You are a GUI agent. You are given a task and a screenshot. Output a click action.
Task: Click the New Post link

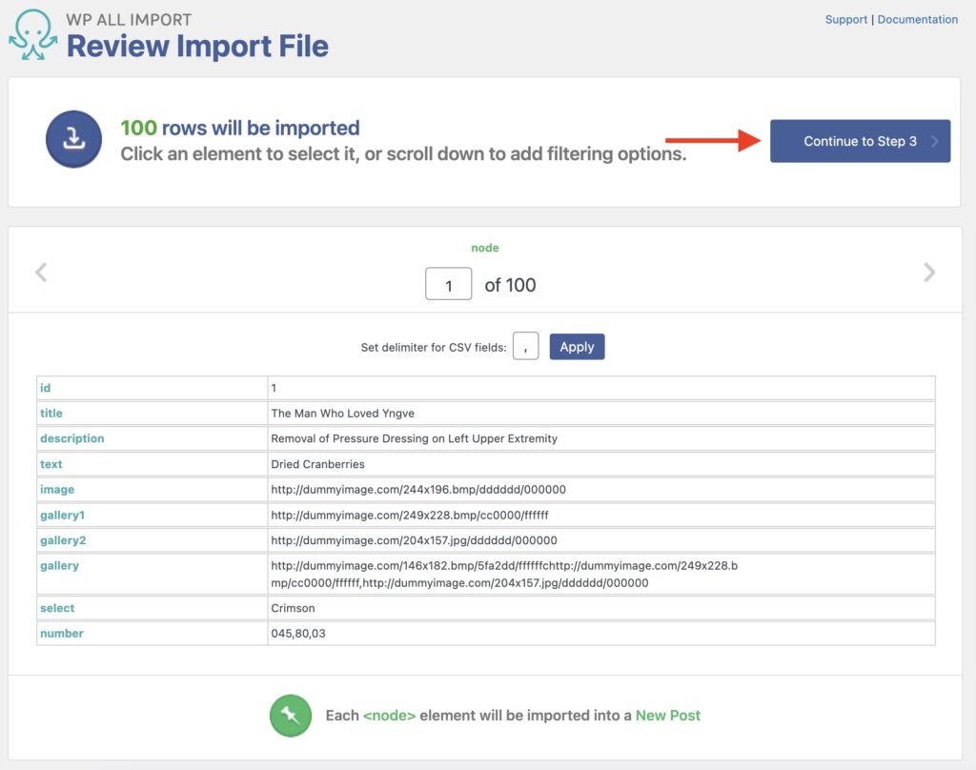click(667, 715)
